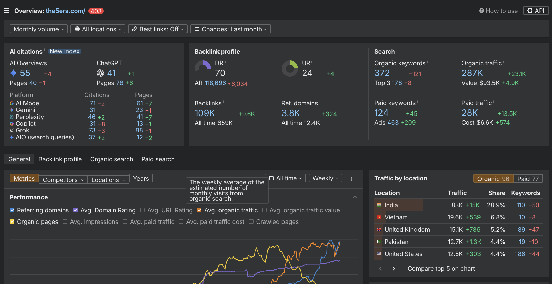Viewport: 552px width, 284px height.
Task: Click the Backlinks value 109K
Action: tap(205, 113)
